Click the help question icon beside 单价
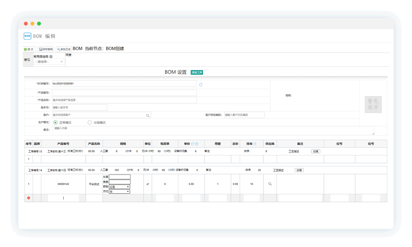412x247 pixels. pyautogui.click(x=197, y=144)
